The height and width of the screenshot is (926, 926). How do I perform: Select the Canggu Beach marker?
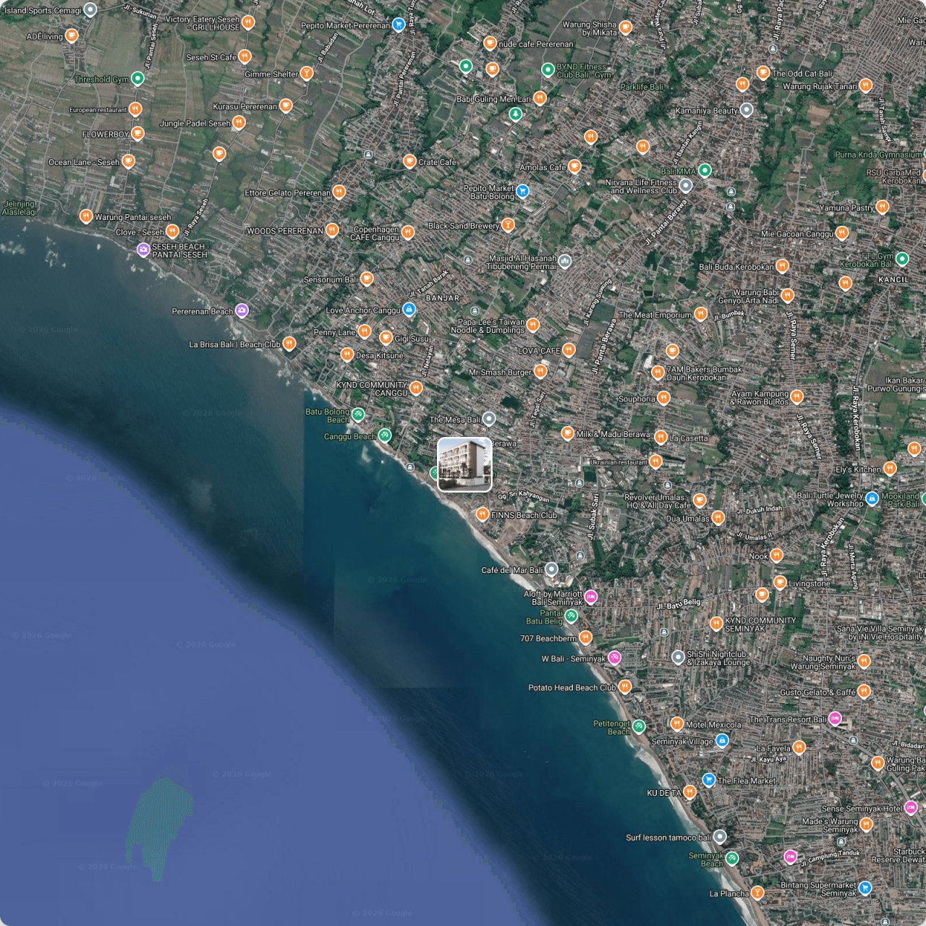click(x=385, y=436)
